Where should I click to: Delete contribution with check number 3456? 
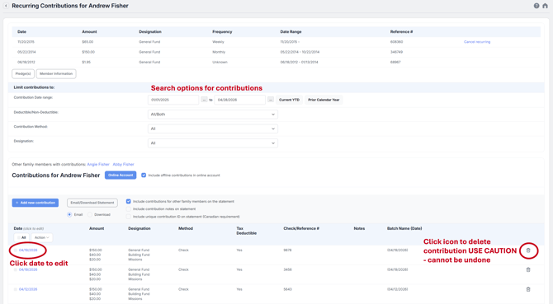[x=528, y=270]
